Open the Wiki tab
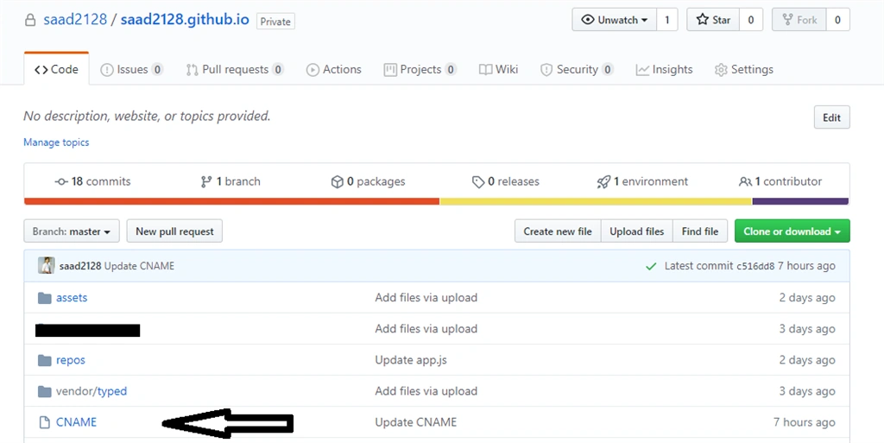884x443 pixels. [x=498, y=69]
